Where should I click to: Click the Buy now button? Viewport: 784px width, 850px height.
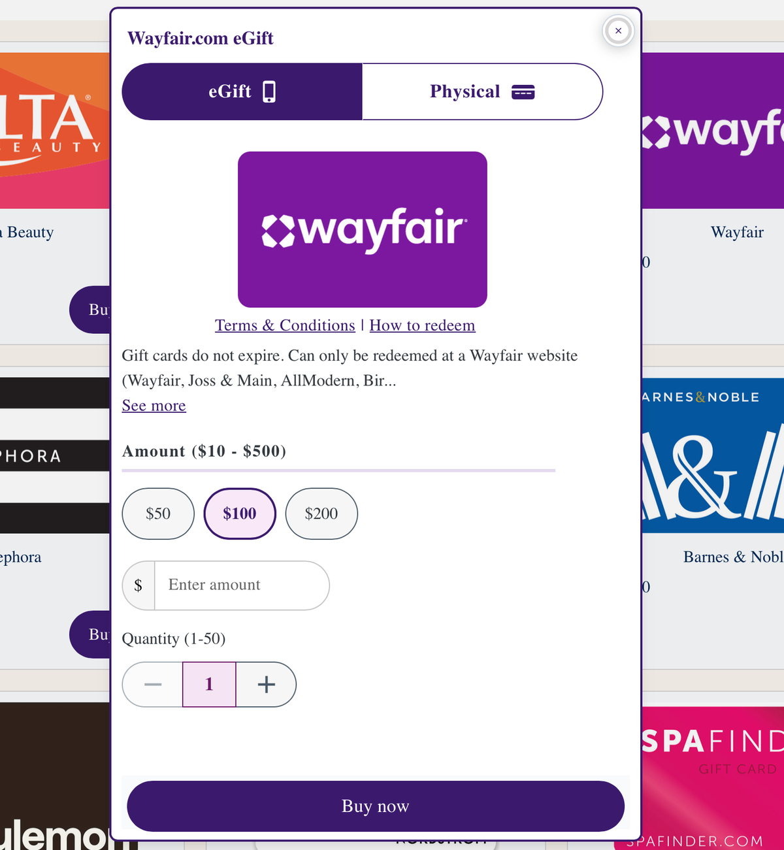(x=376, y=806)
